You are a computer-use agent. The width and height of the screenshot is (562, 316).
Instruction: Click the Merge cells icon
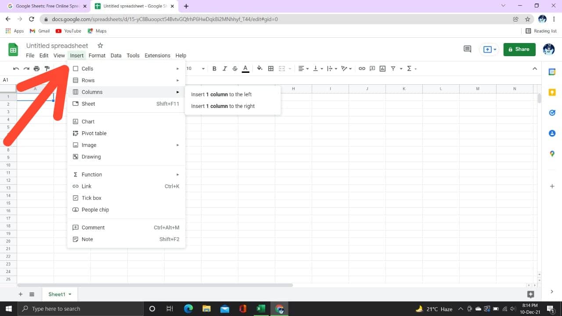(x=282, y=68)
